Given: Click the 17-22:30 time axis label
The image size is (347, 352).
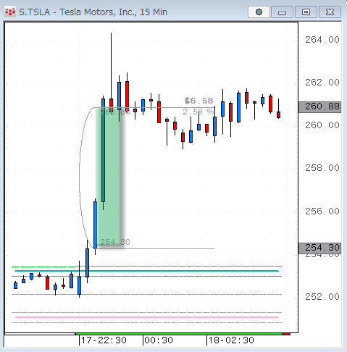Looking at the screenshot, I should 104,340.
